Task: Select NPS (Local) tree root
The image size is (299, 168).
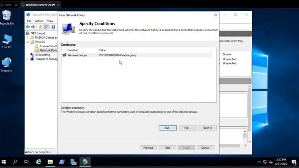Action: click(38, 33)
